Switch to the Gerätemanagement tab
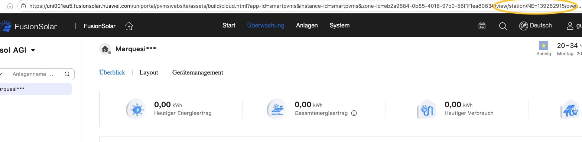The width and height of the screenshot is (582, 142). (x=198, y=72)
